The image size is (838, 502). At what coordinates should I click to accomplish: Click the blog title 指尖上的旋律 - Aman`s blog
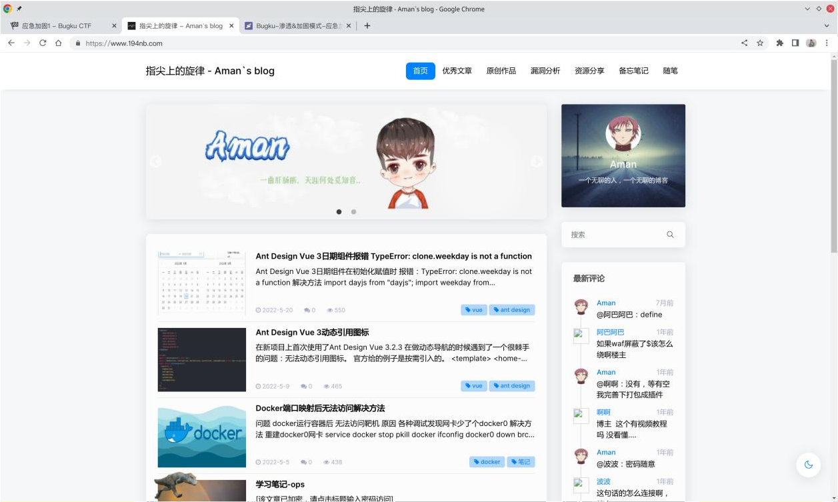[x=210, y=71]
